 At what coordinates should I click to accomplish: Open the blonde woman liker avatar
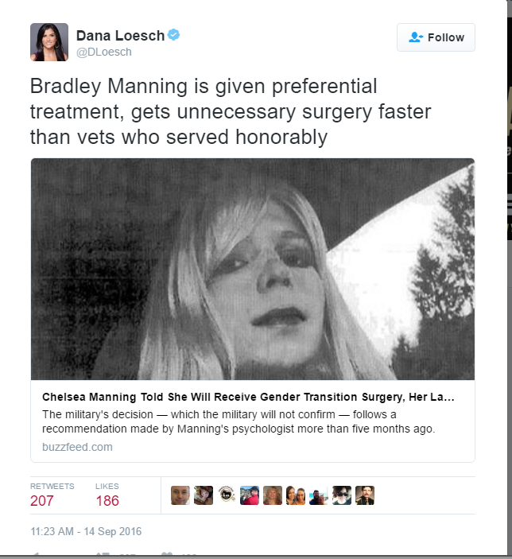[273, 495]
